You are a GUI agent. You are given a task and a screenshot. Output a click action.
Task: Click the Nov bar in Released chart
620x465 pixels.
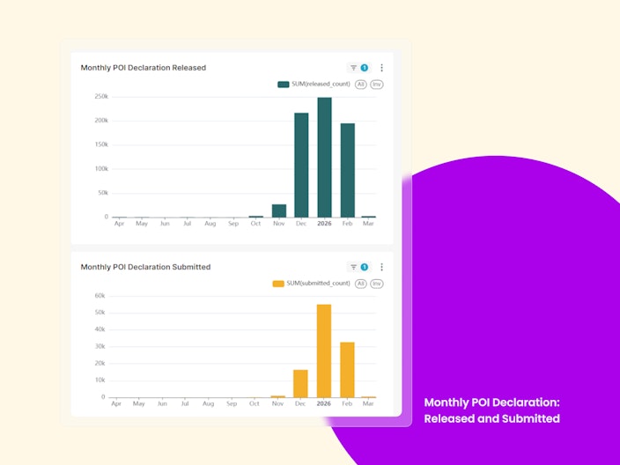click(x=279, y=210)
